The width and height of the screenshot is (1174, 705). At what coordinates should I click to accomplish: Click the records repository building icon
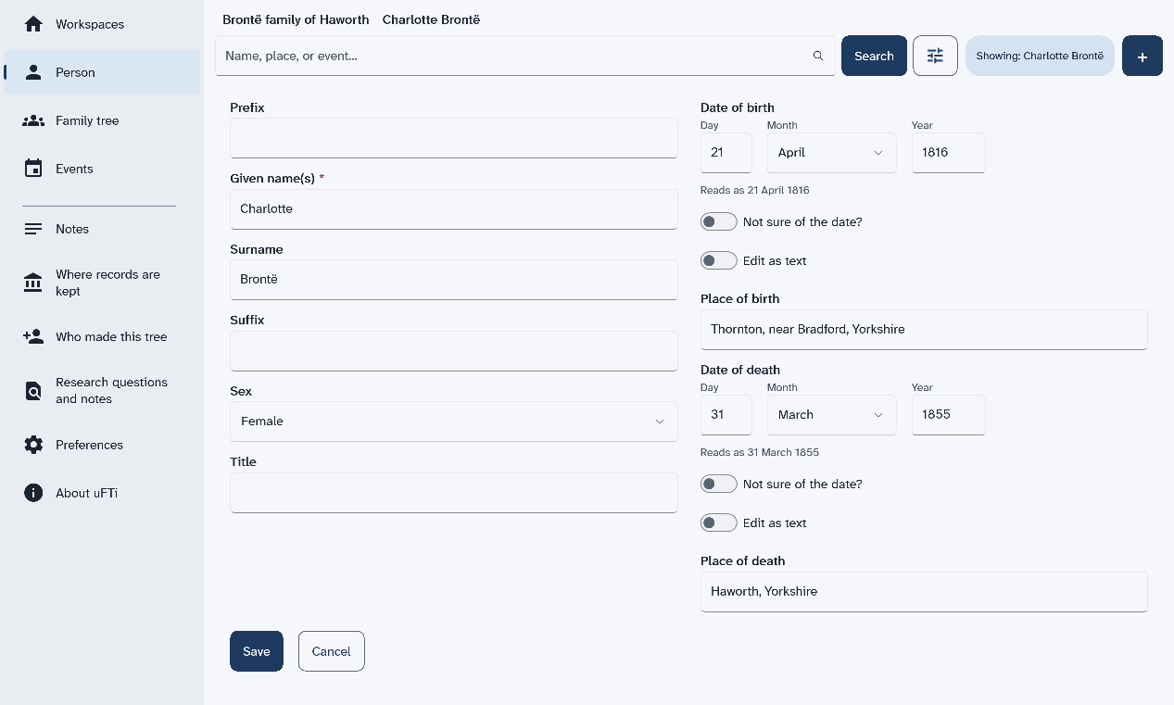pyautogui.click(x=33, y=283)
